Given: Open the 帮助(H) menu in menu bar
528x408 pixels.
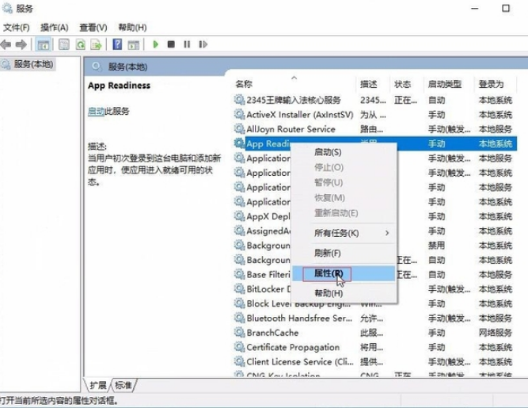Looking at the screenshot, I should point(132,27).
